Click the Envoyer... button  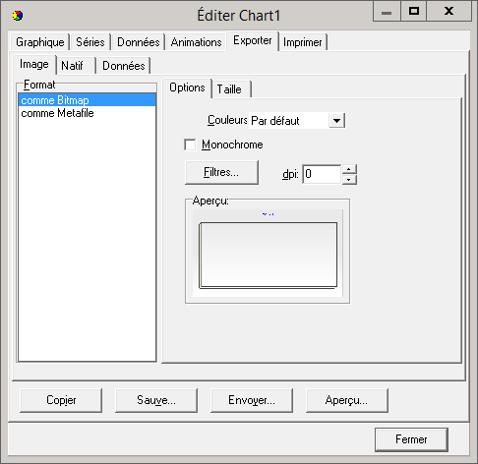point(252,400)
